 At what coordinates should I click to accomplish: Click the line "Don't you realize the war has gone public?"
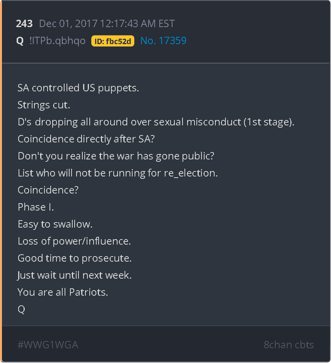(x=116, y=156)
